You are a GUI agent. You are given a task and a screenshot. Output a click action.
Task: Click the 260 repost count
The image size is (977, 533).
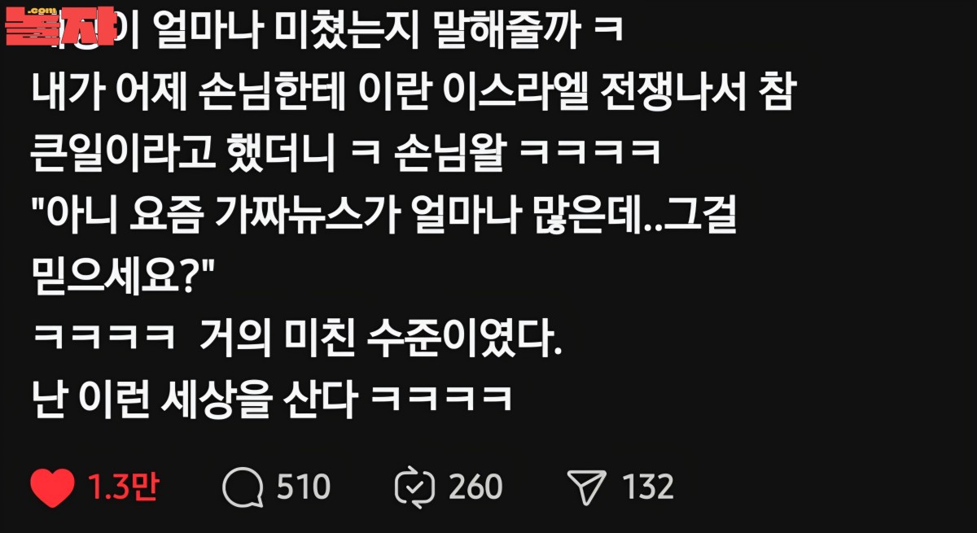point(475,487)
